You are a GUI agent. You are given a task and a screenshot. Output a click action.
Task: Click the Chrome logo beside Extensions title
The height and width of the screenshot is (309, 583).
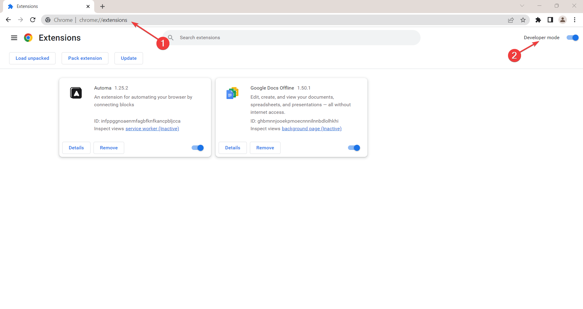tap(28, 38)
